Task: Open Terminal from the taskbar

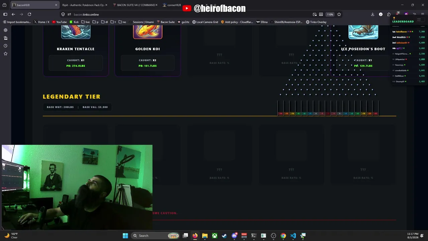Action: (254, 236)
